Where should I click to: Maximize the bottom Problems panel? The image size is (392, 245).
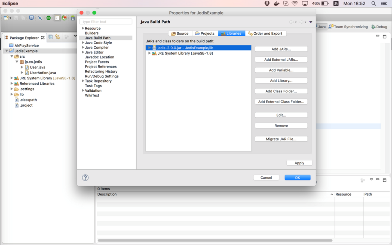click(x=384, y=180)
